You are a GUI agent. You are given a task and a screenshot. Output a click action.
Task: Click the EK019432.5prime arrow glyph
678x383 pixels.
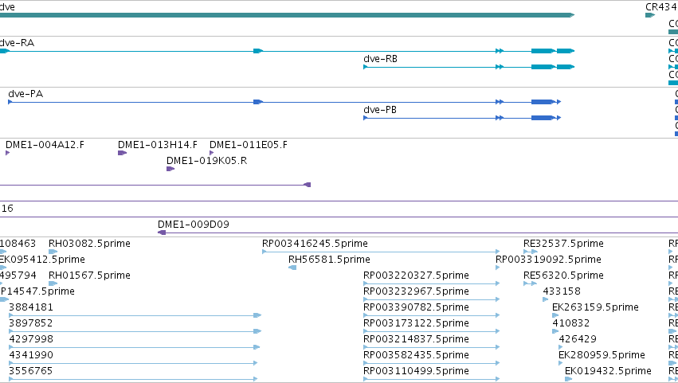pyautogui.click(x=568, y=379)
